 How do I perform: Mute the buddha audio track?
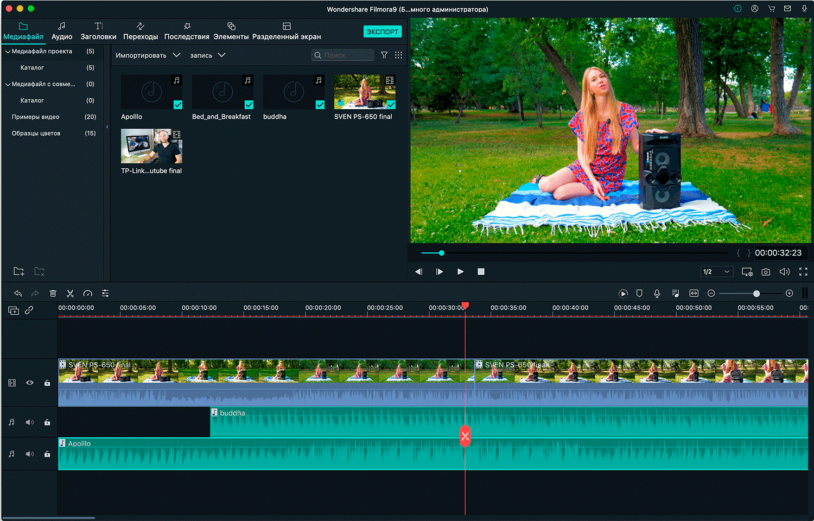pos(30,422)
